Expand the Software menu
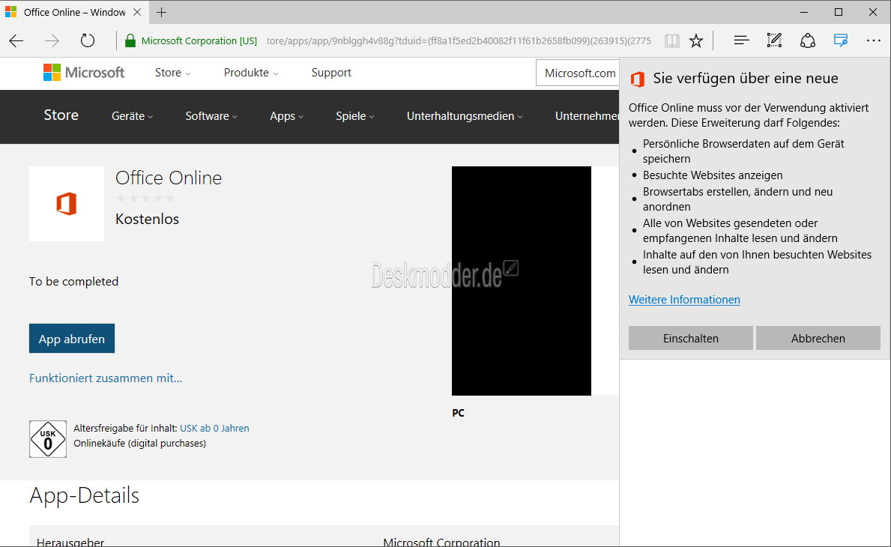The image size is (891, 547). pos(211,116)
